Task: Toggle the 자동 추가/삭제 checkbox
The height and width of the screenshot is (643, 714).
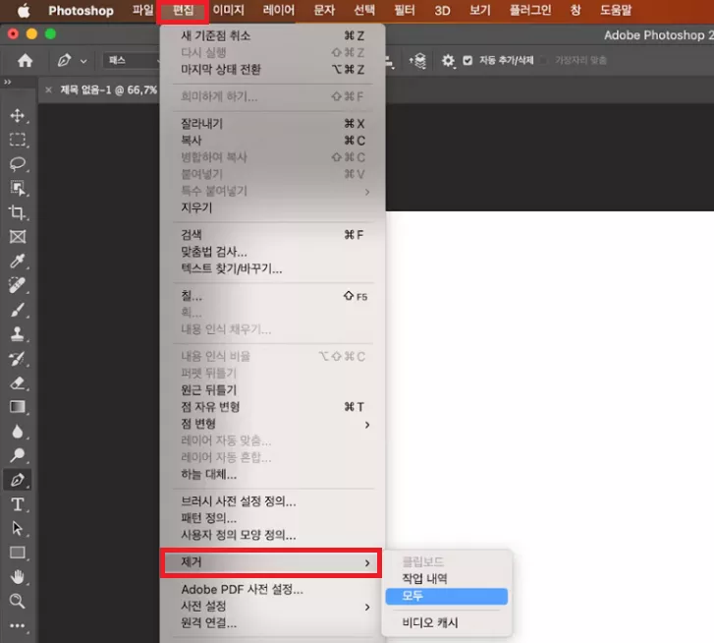Action: (x=467, y=60)
